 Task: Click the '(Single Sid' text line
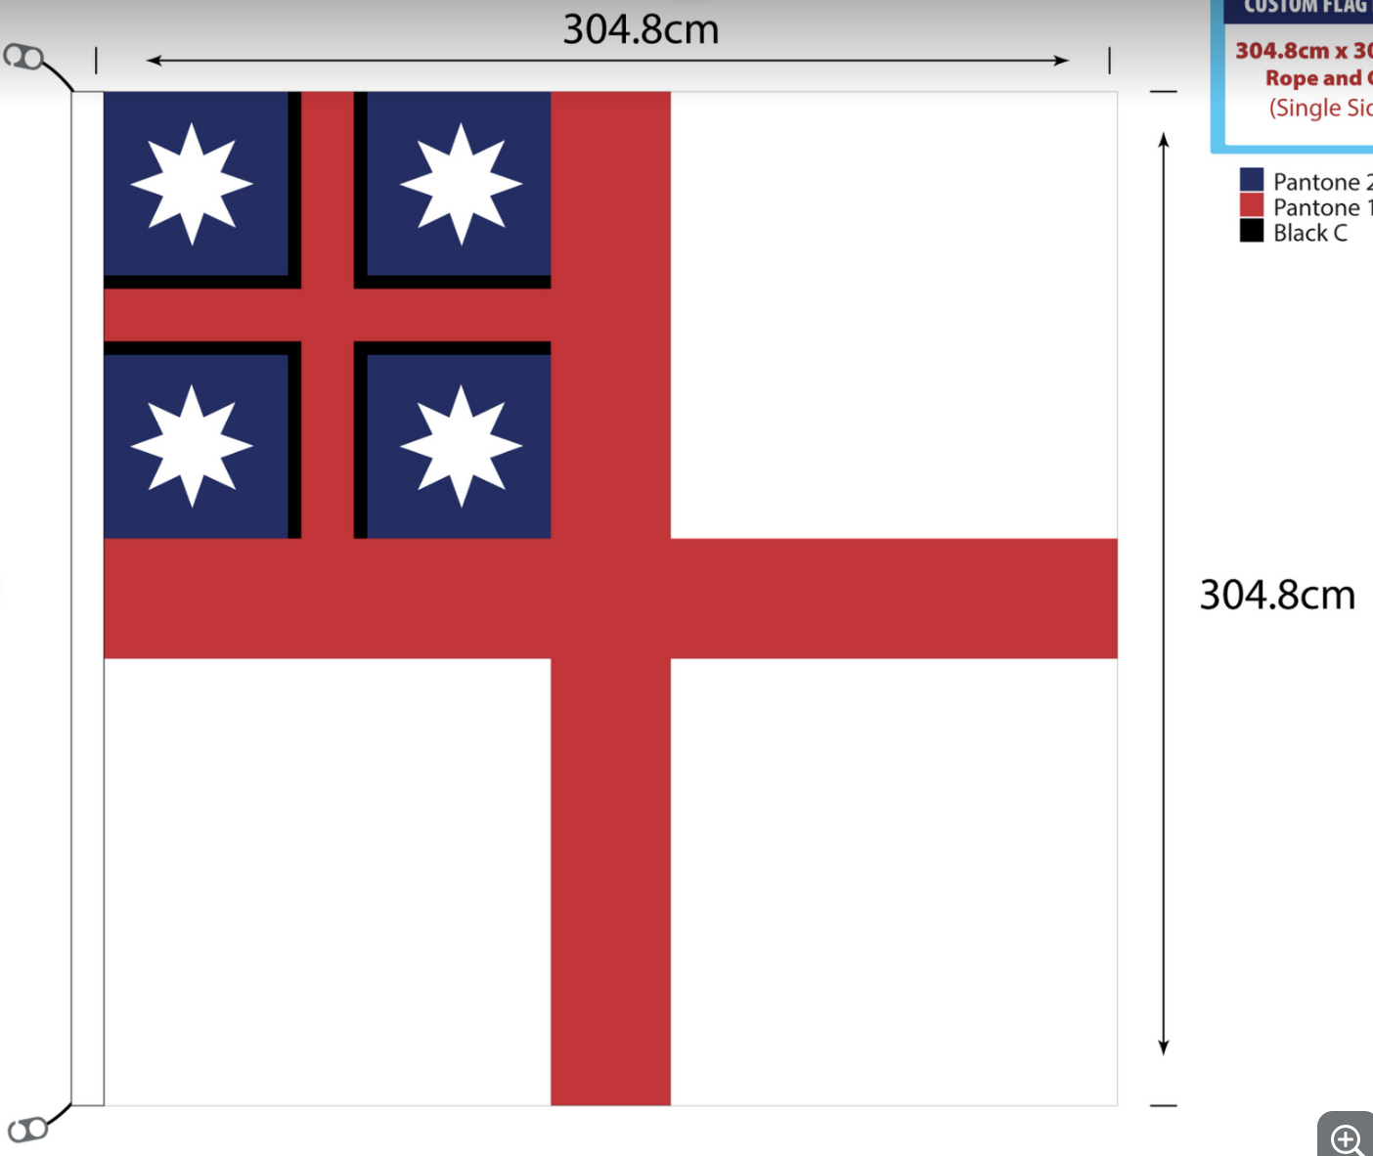(1319, 108)
